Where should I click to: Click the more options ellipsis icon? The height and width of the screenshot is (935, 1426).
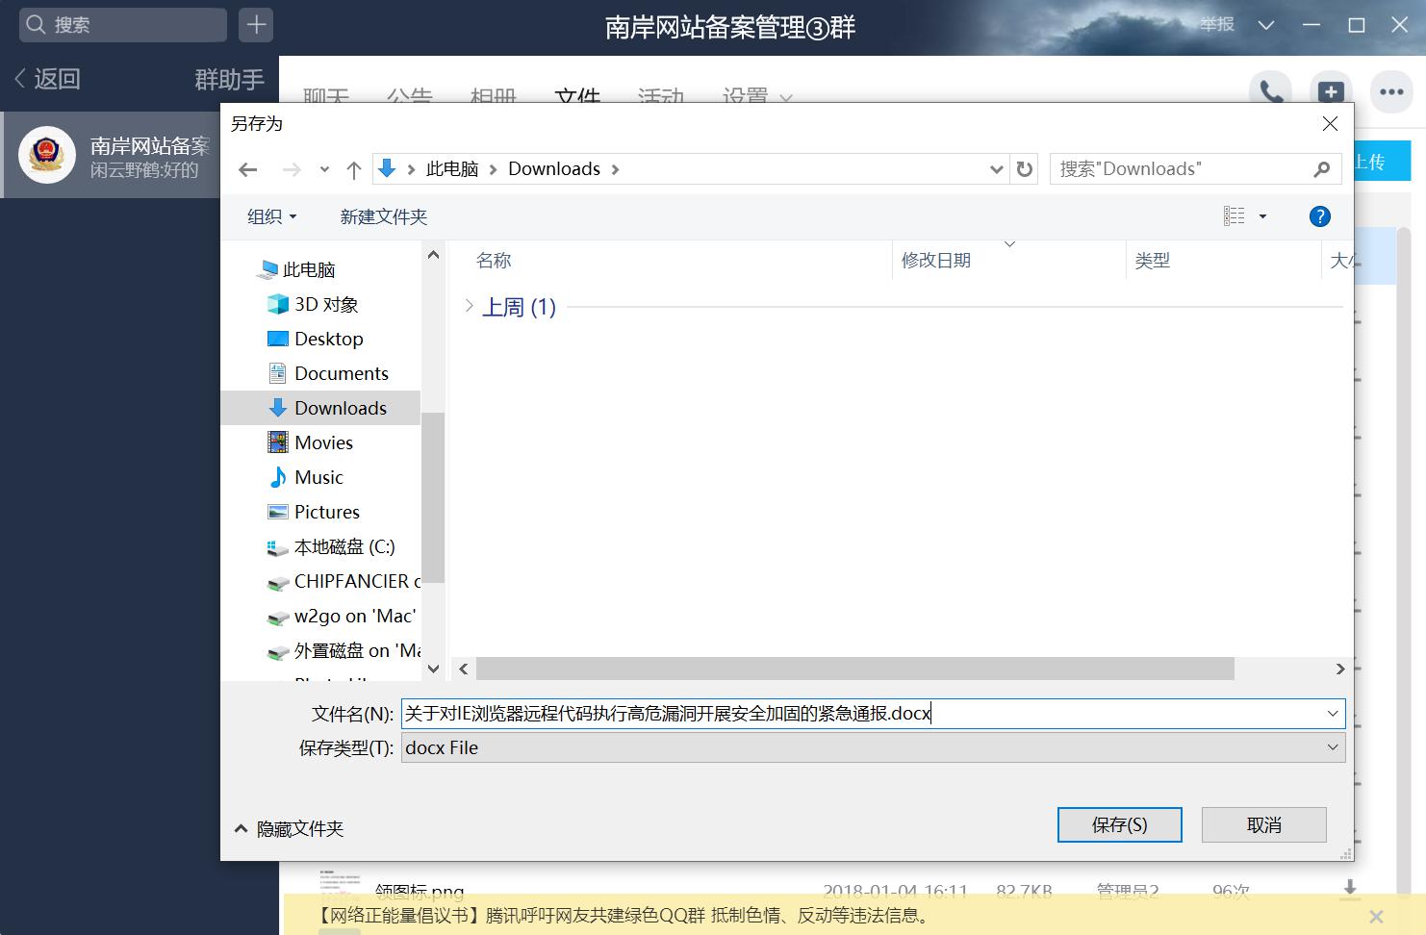(1392, 91)
